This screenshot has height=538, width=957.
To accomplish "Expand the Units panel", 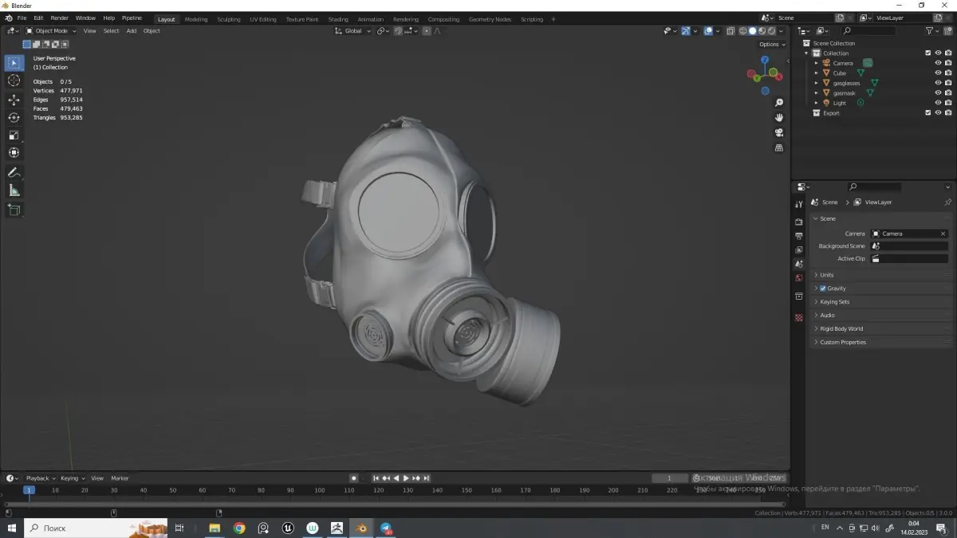I will [826, 275].
